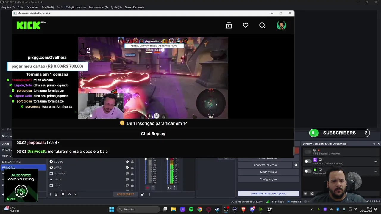Open options dots for second audio channel
Viewport: 381px width, 214px height.
[175, 188]
